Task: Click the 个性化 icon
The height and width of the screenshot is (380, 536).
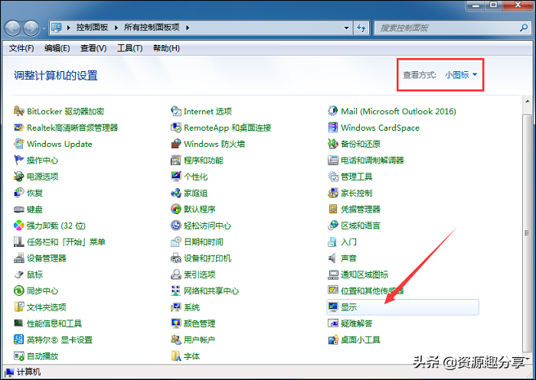Action: (x=175, y=177)
